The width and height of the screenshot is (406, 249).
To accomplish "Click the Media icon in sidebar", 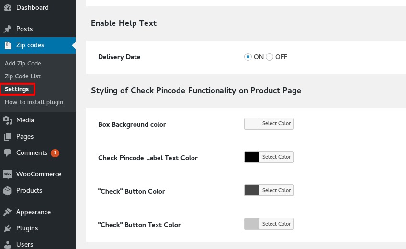I will [x=8, y=120].
